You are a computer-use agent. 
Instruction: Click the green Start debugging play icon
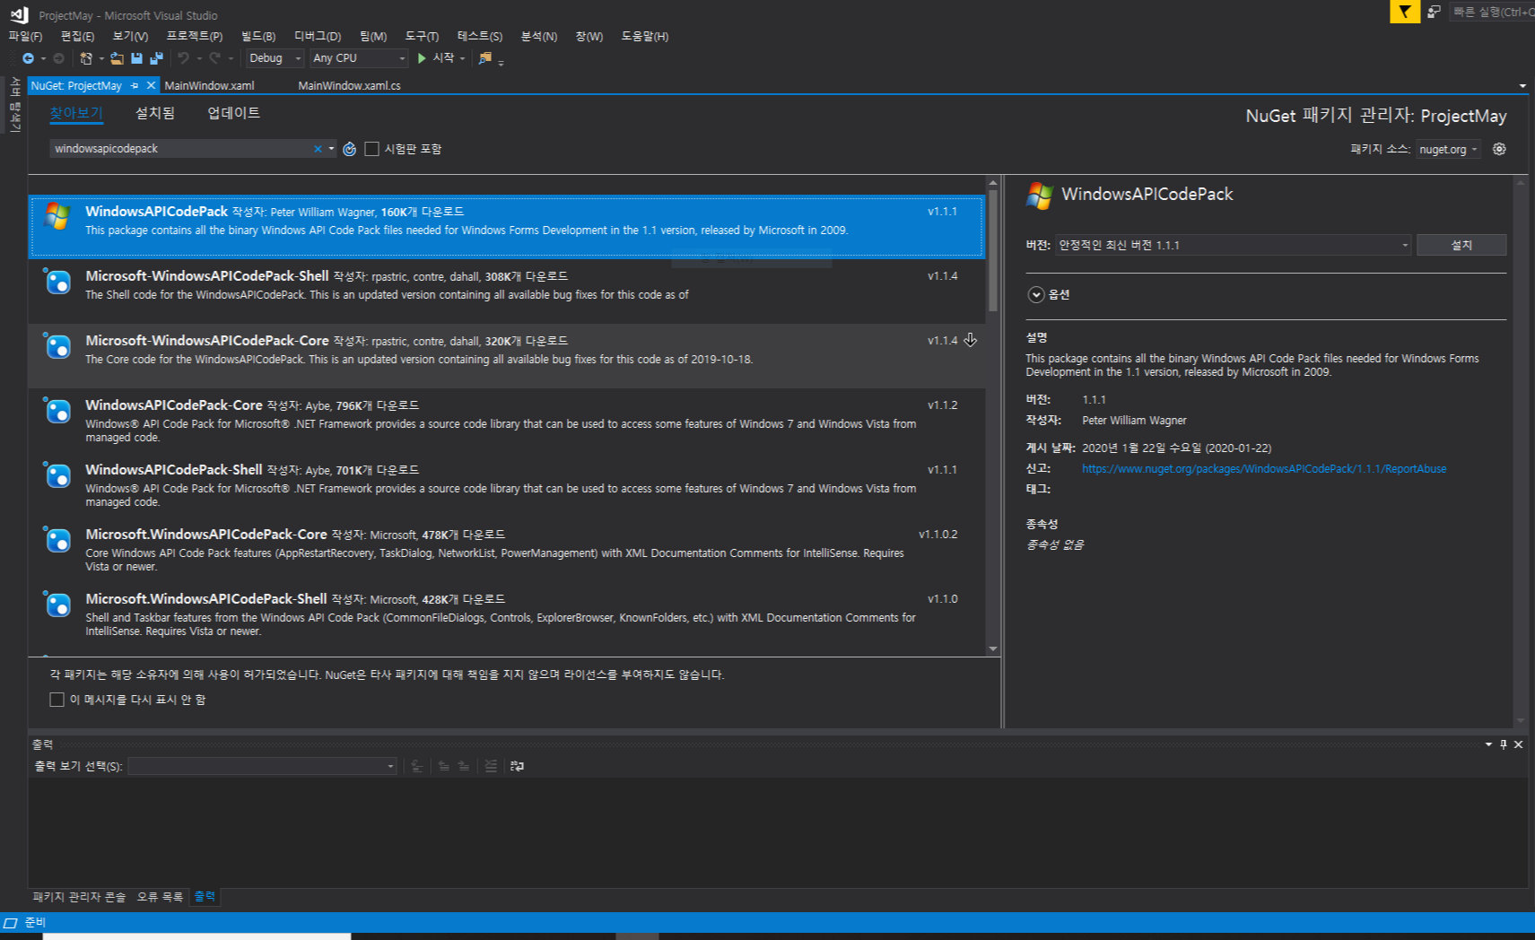422,58
